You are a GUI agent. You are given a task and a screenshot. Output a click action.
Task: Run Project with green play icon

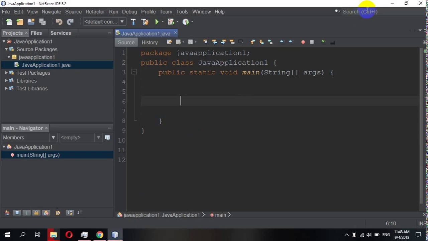pos(156,22)
